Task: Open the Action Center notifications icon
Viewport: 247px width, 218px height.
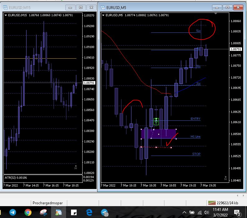Action: click(x=237, y=213)
